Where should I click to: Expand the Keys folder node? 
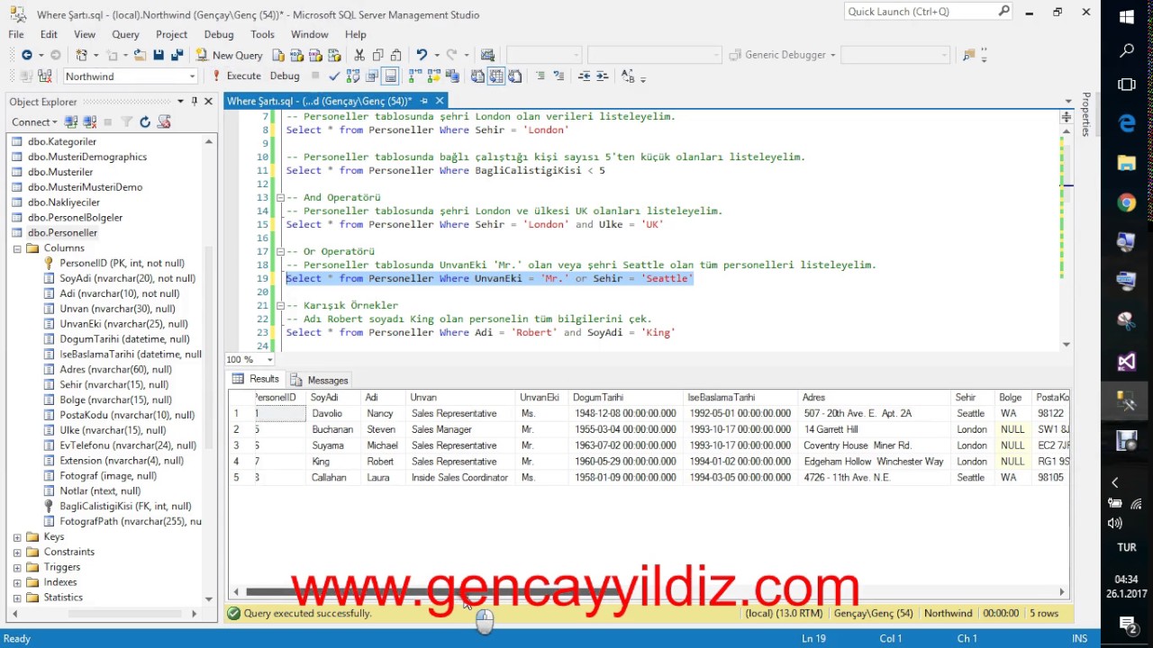[17, 537]
